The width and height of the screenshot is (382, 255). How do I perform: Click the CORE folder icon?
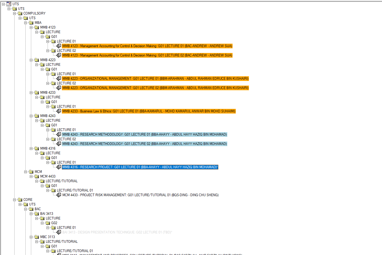20,200
